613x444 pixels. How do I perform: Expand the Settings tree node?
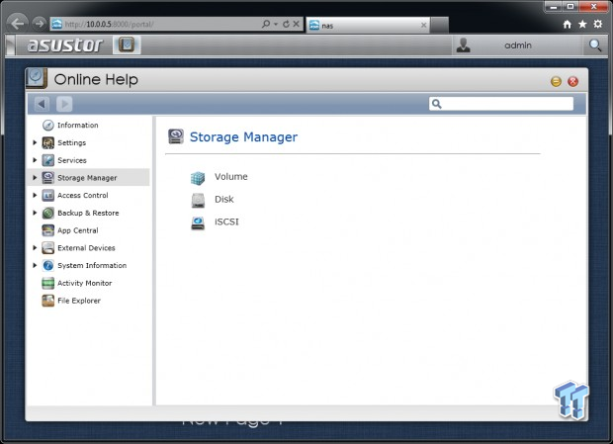click(x=35, y=142)
